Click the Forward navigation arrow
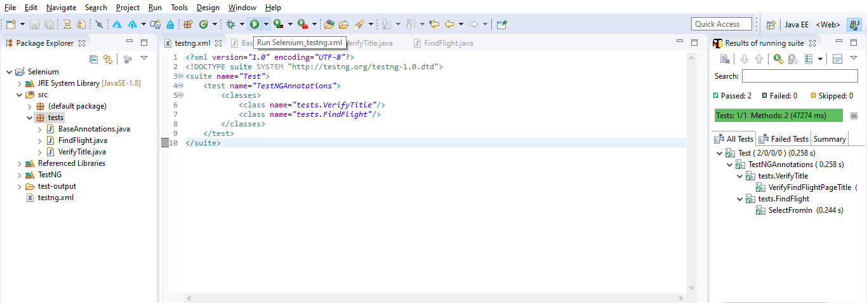 tap(473, 24)
